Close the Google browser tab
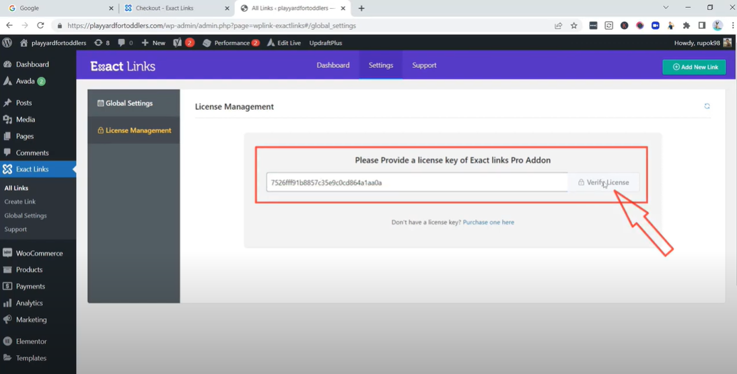Viewport: 737px width, 374px height. tap(111, 8)
